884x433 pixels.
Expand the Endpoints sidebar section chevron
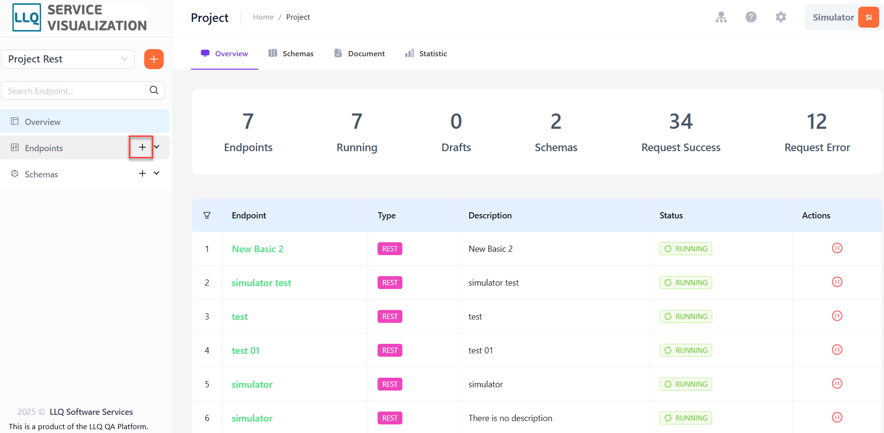click(x=157, y=147)
